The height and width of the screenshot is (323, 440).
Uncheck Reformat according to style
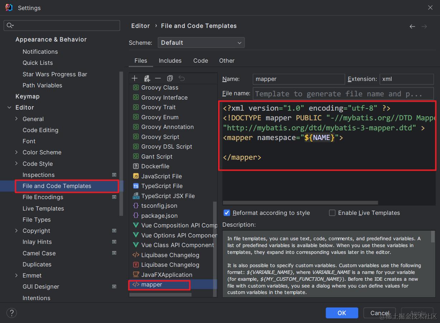(227, 213)
